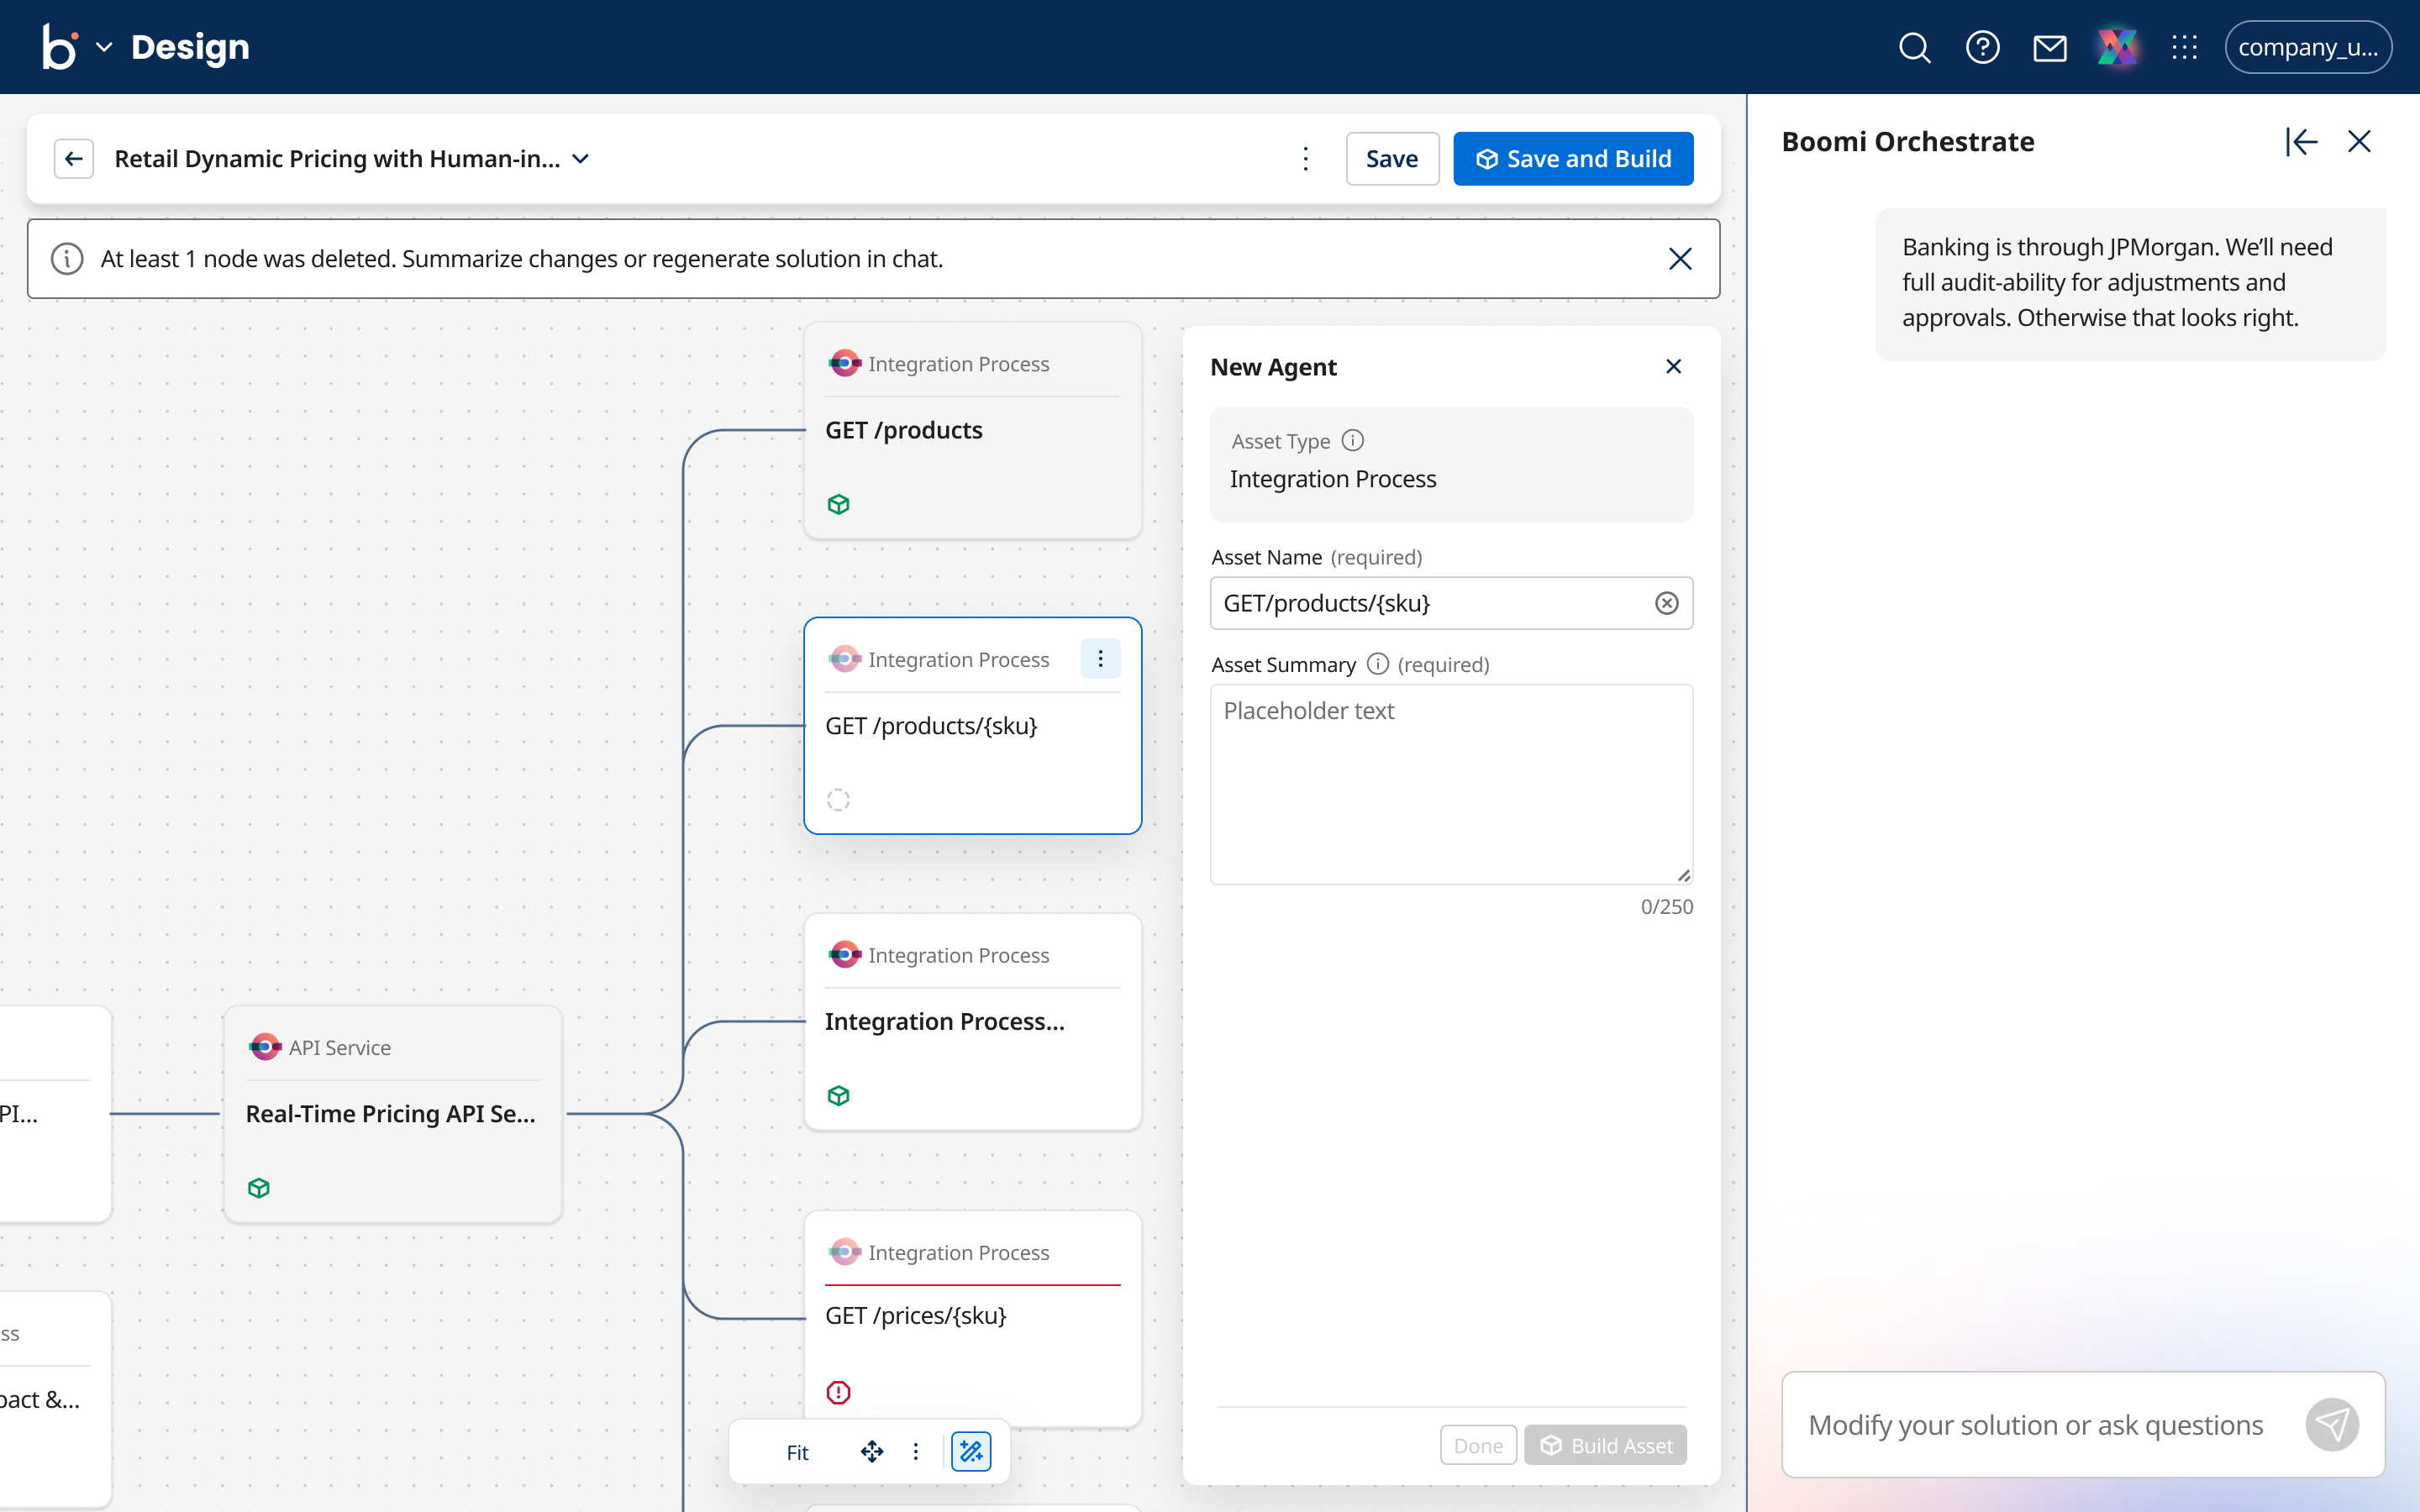Image resolution: width=2420 pixels, height=1512 pixels.
Task: Click the Done button
Action: [1478, 1445]
